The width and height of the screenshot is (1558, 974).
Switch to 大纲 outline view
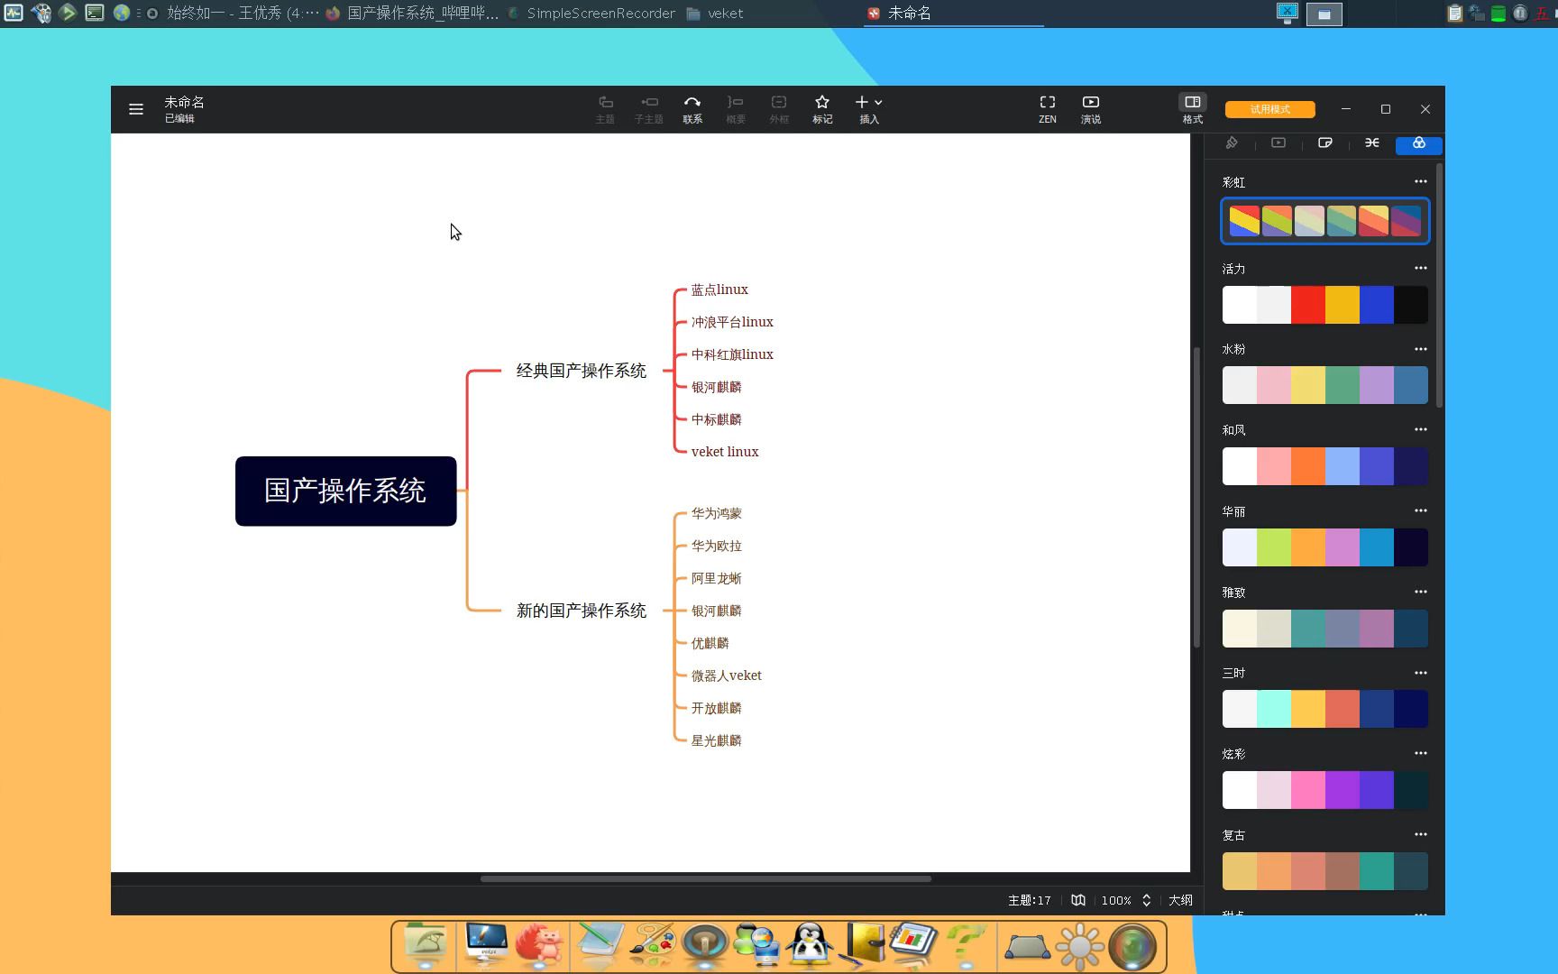(1180, 900)
